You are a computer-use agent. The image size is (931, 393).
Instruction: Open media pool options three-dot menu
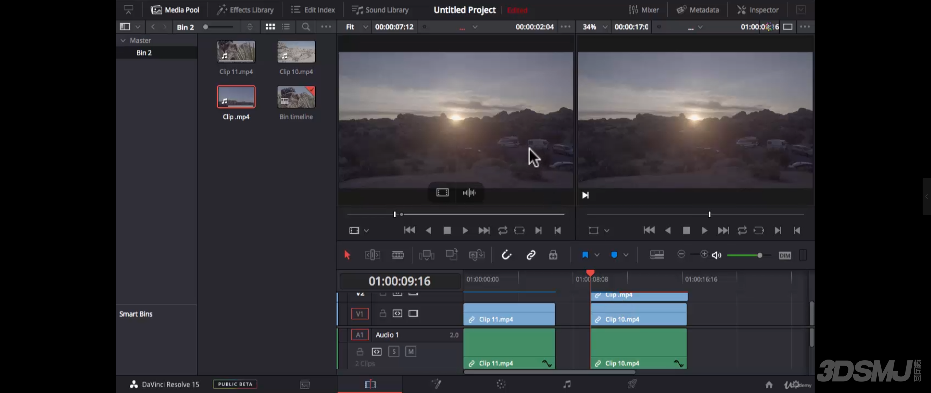[x=326, y=27]
